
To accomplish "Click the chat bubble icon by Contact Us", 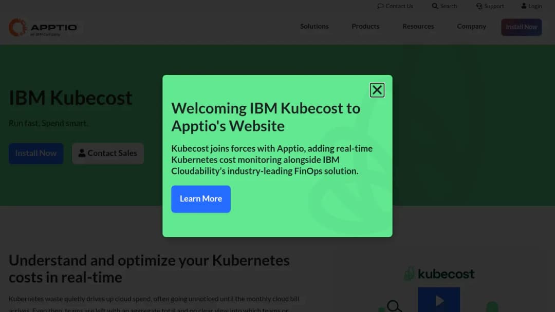I will (x=380, y=6).
